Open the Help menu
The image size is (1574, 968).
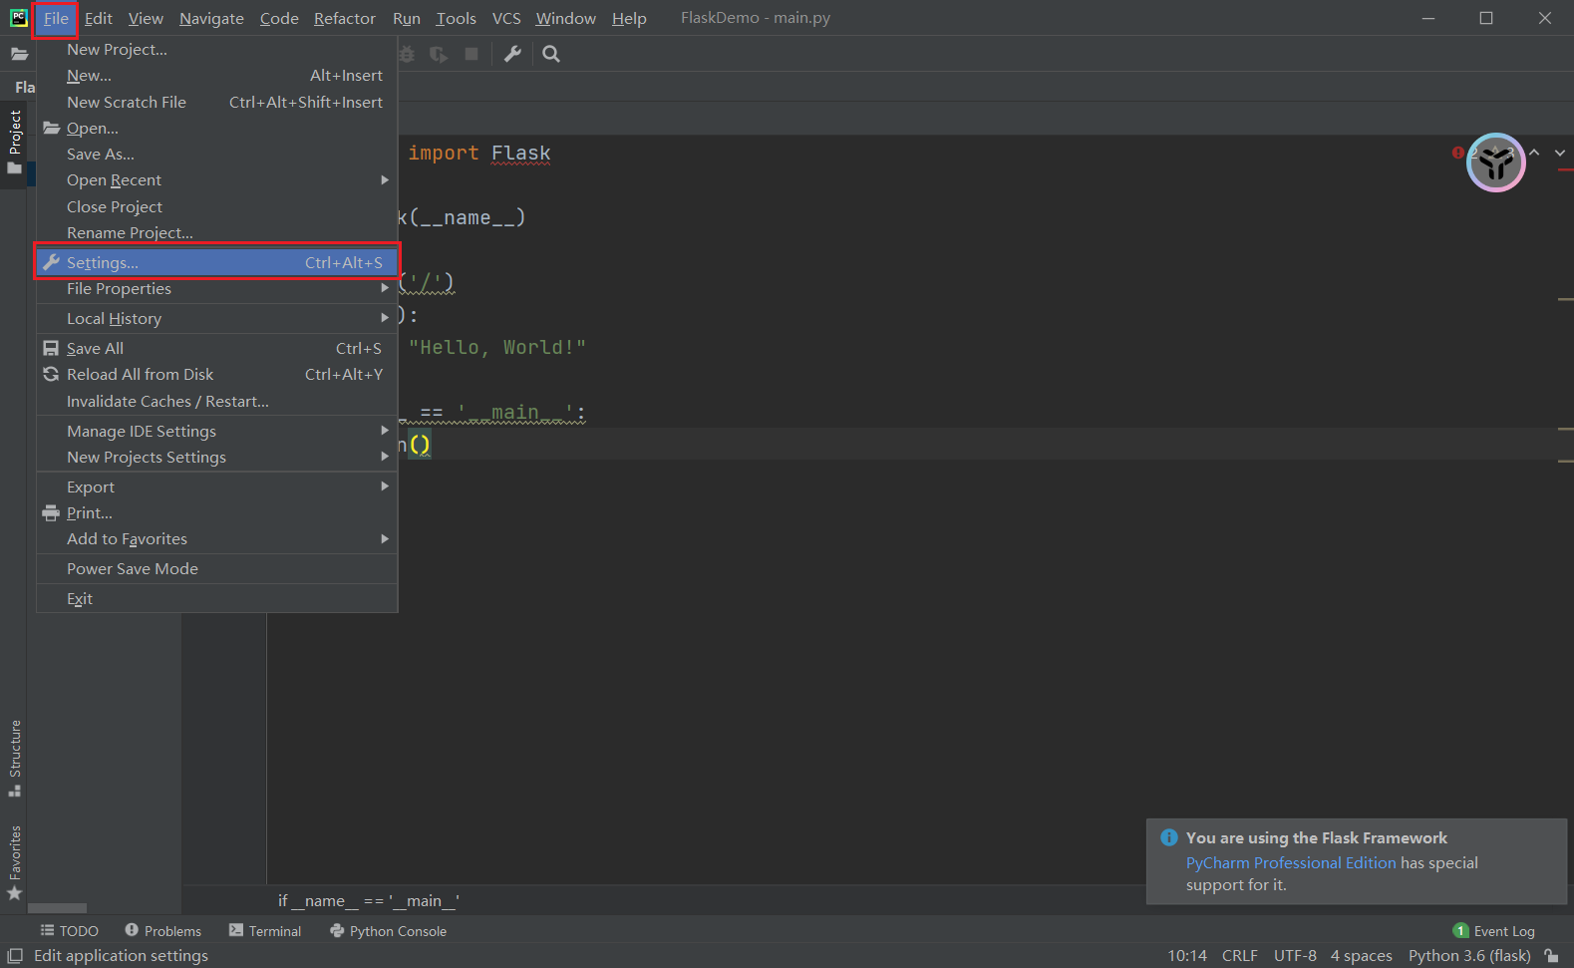pos(629,18)
